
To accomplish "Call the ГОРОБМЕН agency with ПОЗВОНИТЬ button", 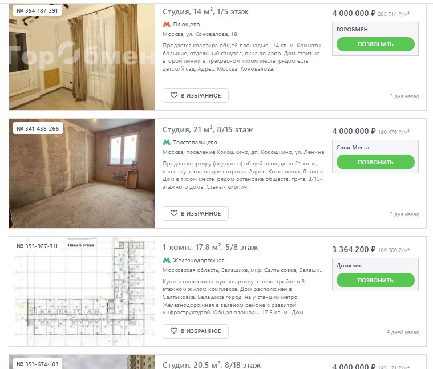I will point(375,44).
